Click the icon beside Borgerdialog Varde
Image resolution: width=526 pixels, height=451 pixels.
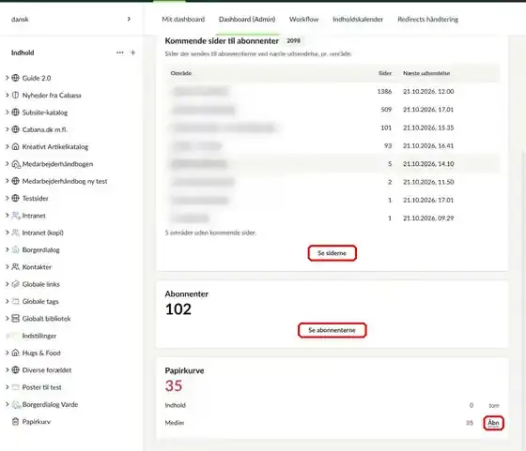16,405
